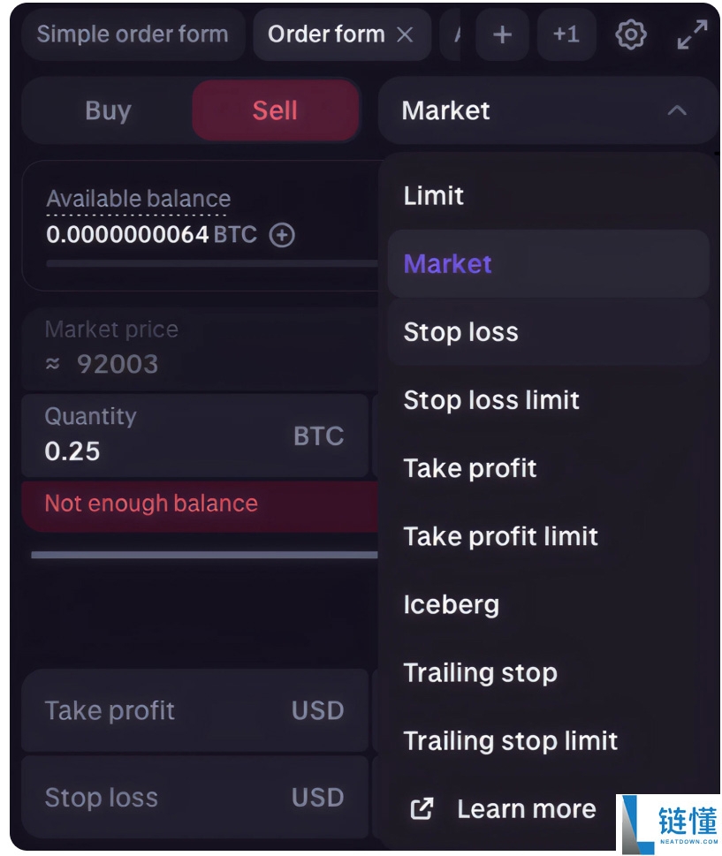Choose Trailing stop order type

(x=481, y=672)
